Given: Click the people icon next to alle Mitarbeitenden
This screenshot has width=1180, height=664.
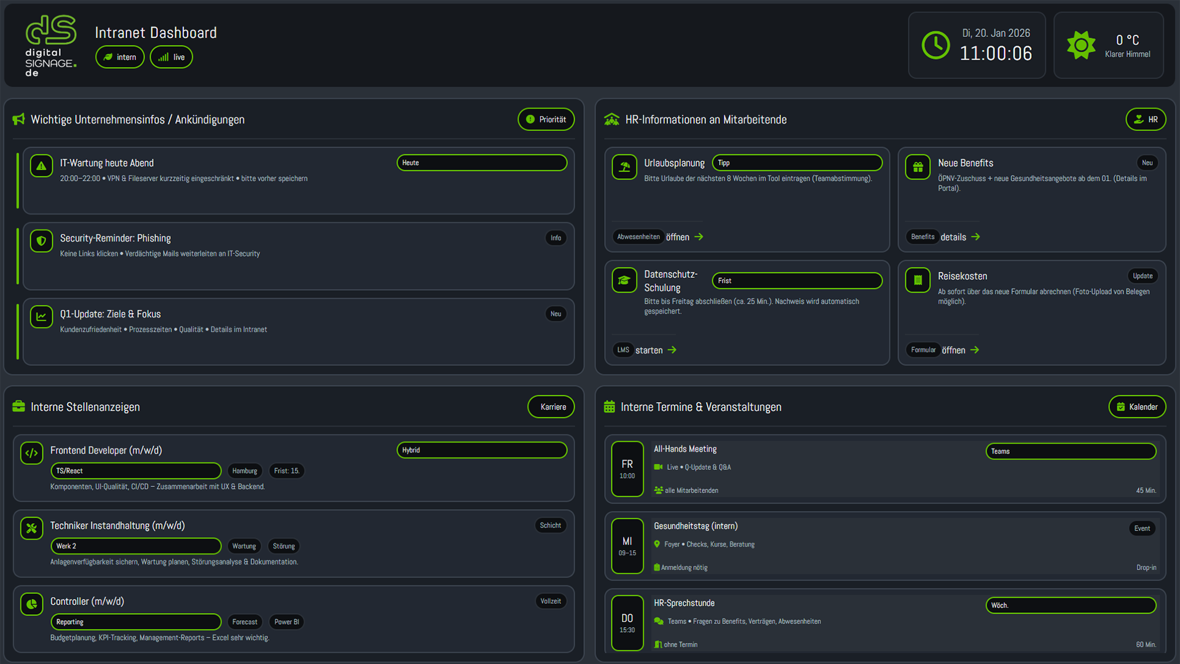Looking at the screenshot, I should click(x=658, y=490).
